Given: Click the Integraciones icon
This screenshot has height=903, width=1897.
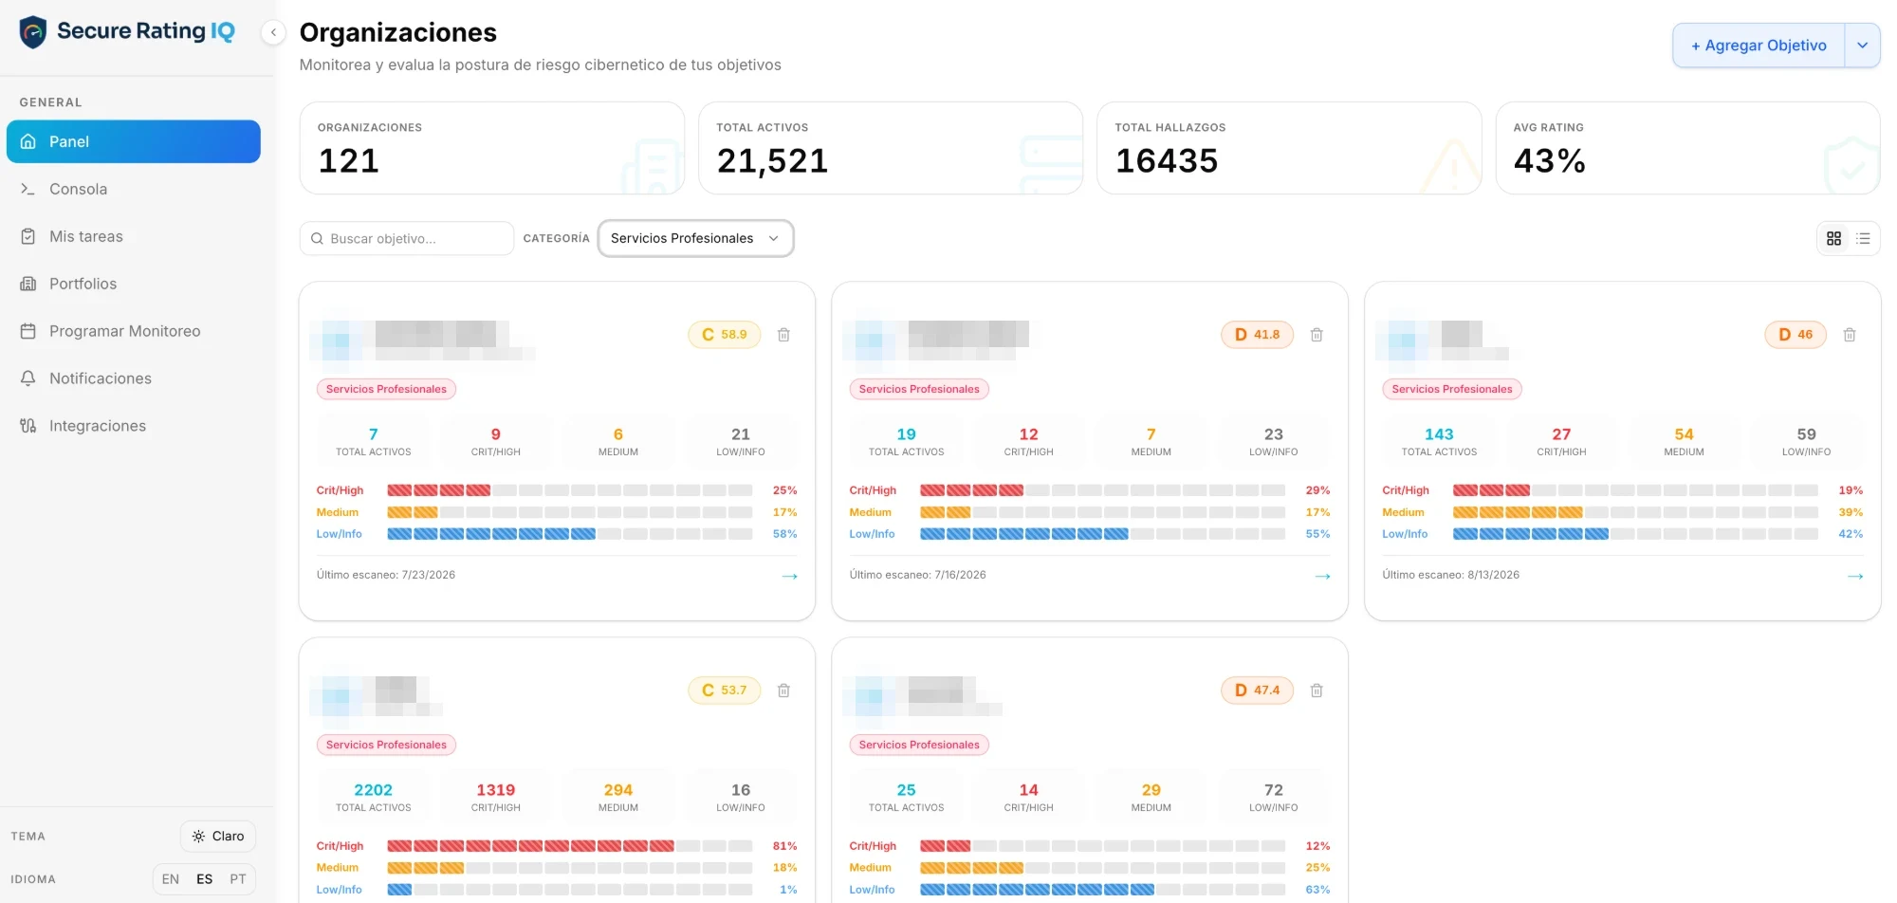Looking at the screenshot, I should click(x=28, y=426).
